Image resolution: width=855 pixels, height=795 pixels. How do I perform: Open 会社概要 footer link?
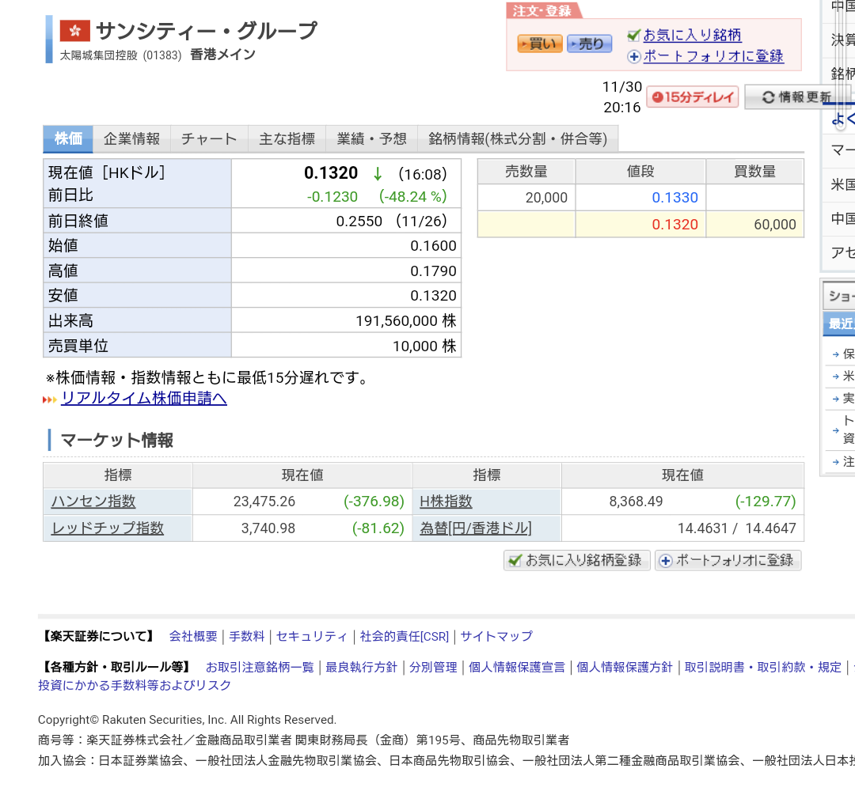pos(193,637)
